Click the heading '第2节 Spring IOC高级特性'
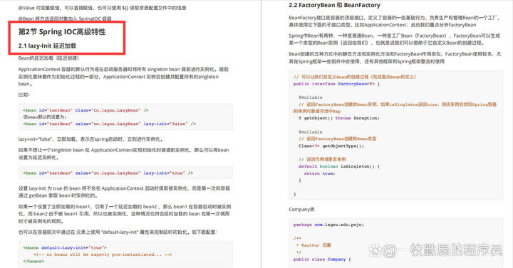The width and height of the screenshot is (513, 268). point(62,32)
